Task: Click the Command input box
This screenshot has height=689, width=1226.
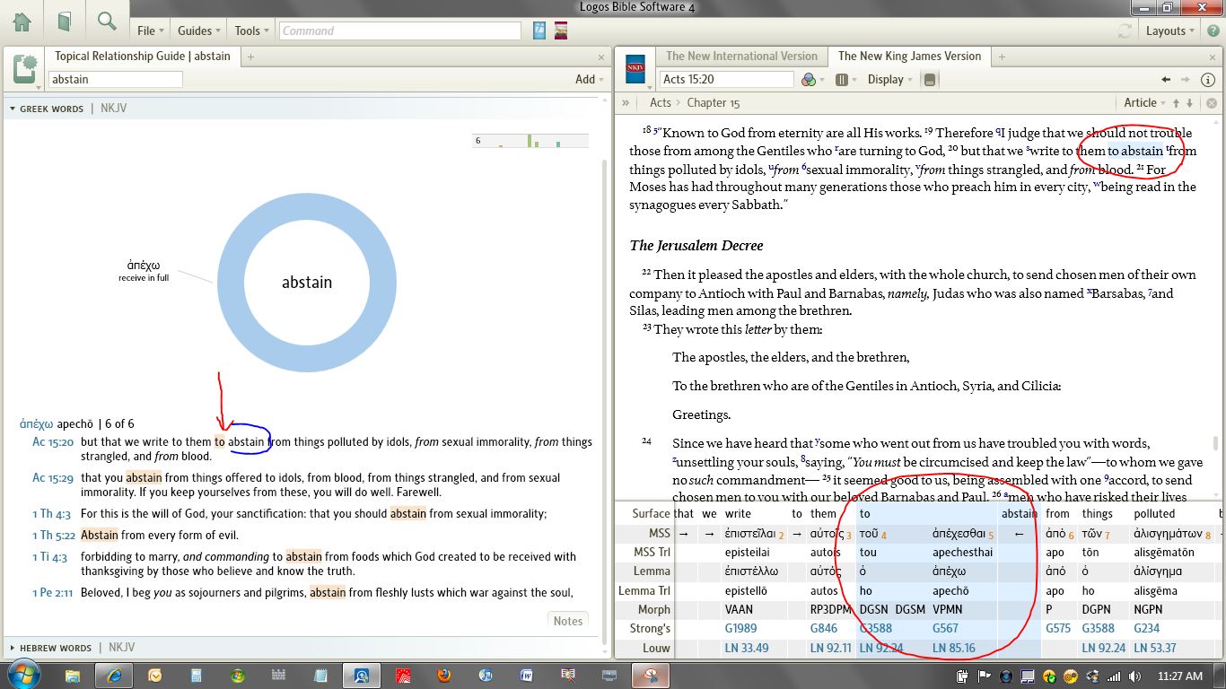Action: (x=399, y=31)
